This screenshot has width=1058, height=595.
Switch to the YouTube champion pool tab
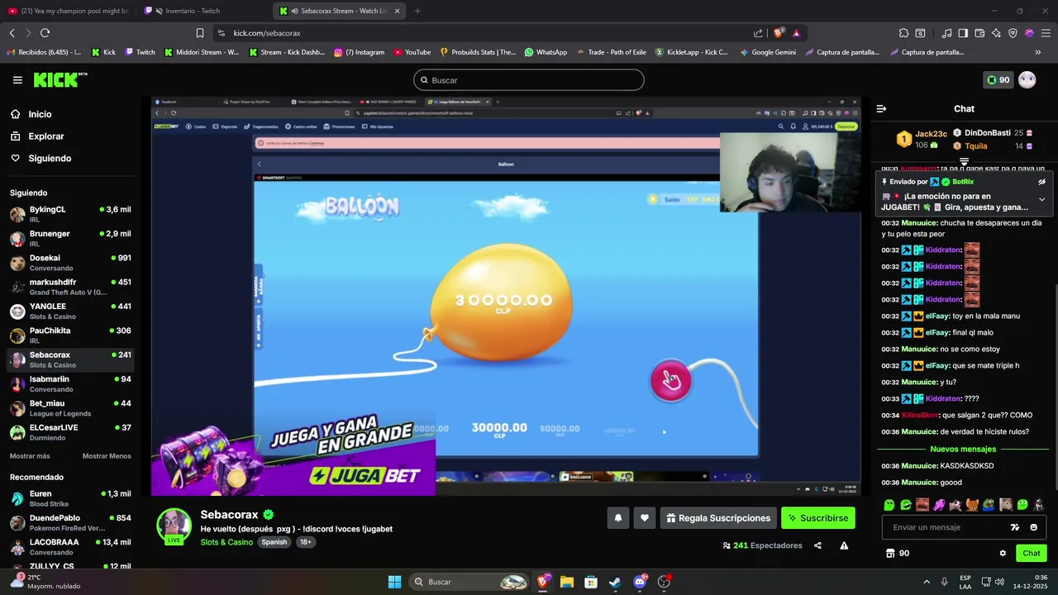pyautogui.click(x=69, y=11)
